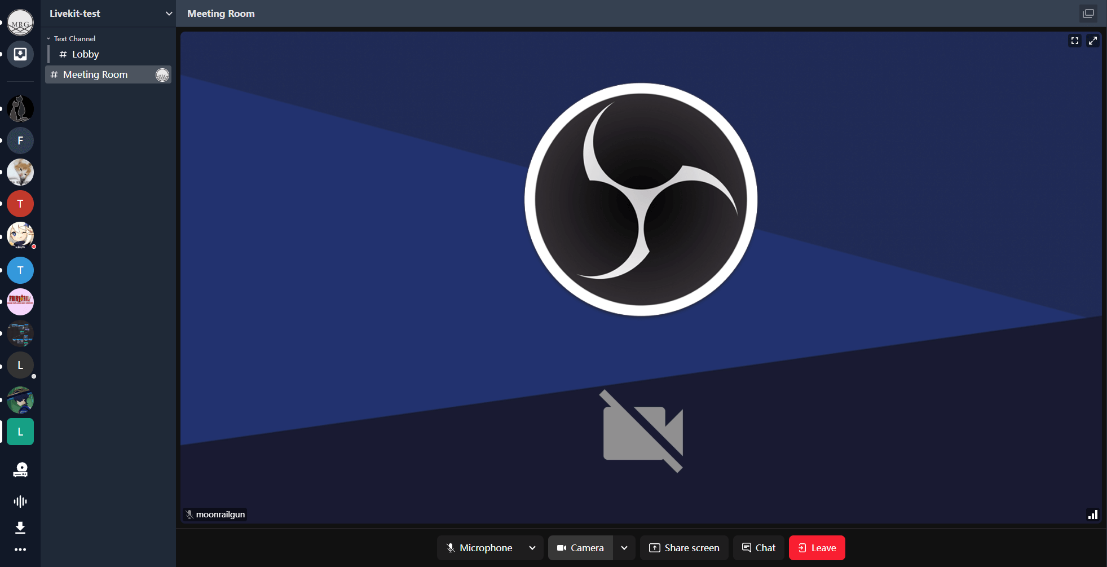Image resolution: width=1107 pixels, height=567 pixels.
Task: Open the three-dots more menu in sidebar
Action: [x=20, y=550]
